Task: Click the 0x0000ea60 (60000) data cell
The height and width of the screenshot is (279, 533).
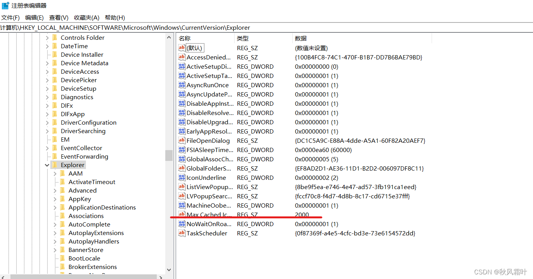Action: [x=323, y=150]
